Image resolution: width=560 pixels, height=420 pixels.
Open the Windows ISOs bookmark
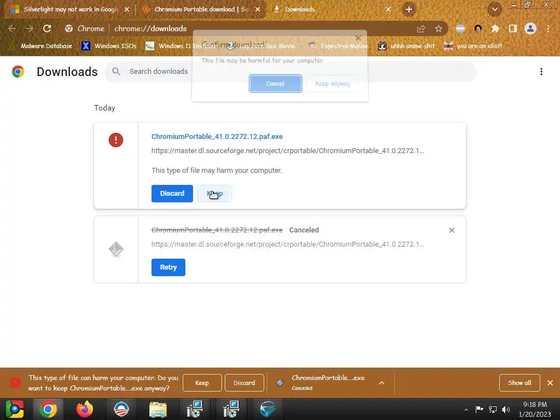[109, 46]
